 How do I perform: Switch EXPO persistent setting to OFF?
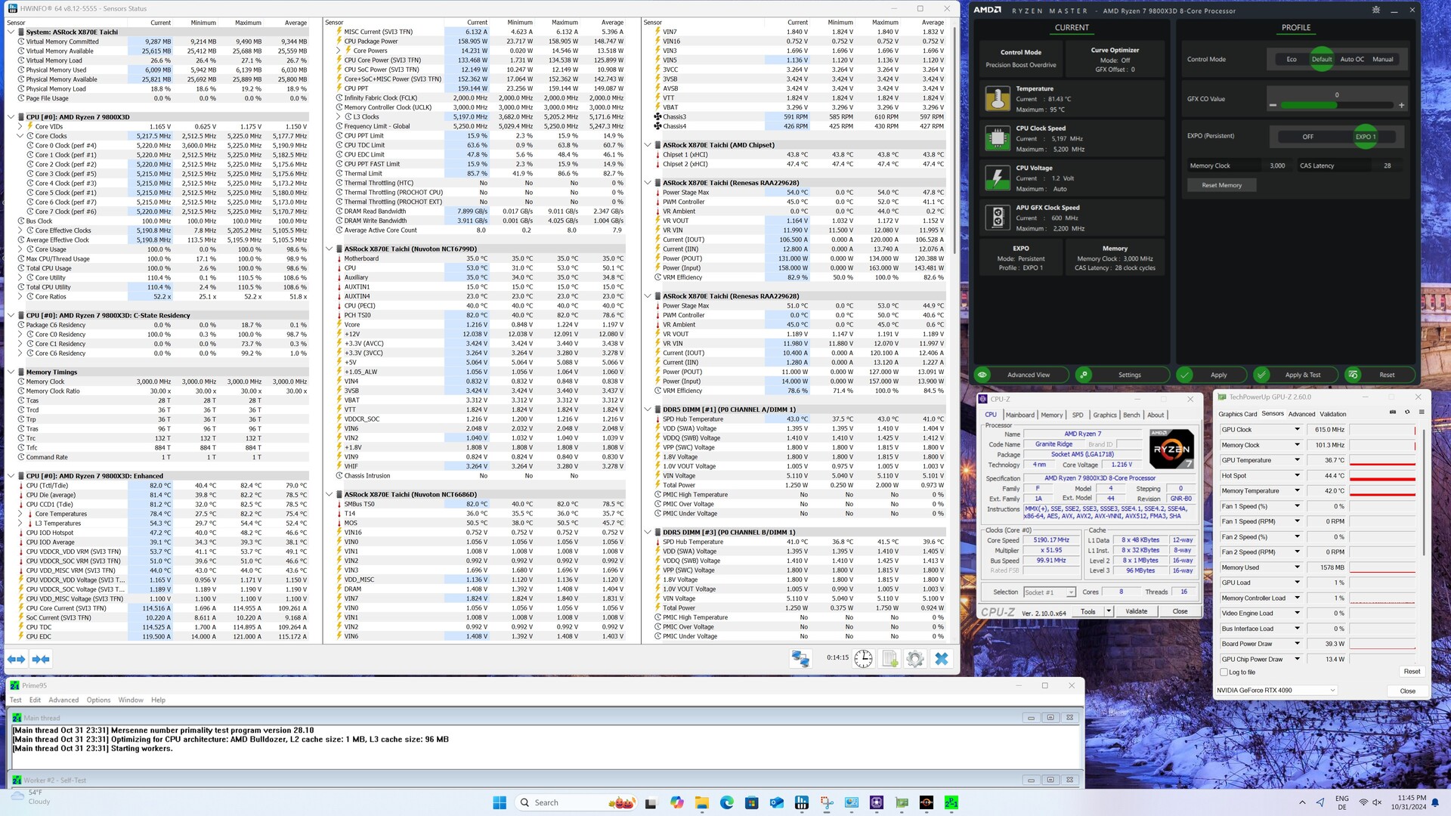pos(1307,137)
